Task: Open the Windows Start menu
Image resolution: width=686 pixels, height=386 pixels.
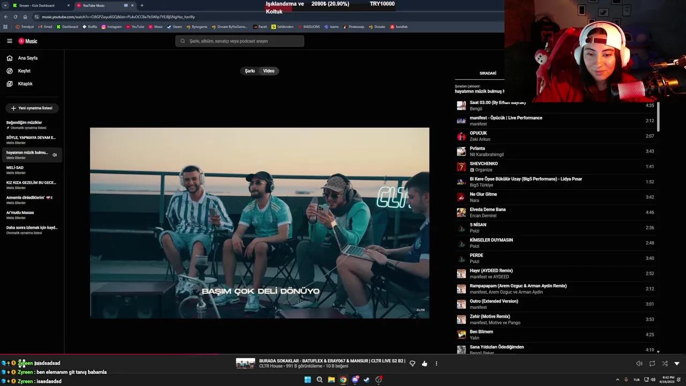Action: pyautogui.click(x=308, y=380)
